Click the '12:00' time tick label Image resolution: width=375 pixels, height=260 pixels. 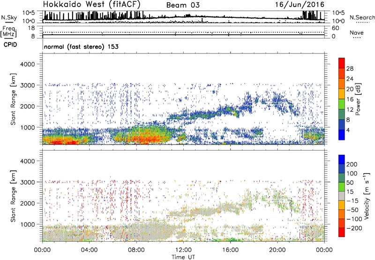[x=183, y=250]
